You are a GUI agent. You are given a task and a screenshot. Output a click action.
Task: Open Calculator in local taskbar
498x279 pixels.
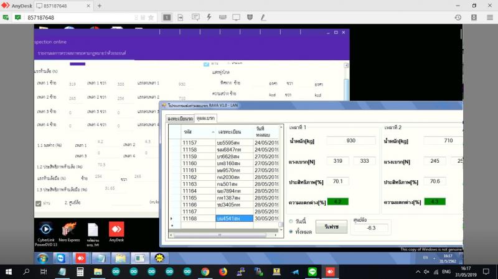coord(80,272)
